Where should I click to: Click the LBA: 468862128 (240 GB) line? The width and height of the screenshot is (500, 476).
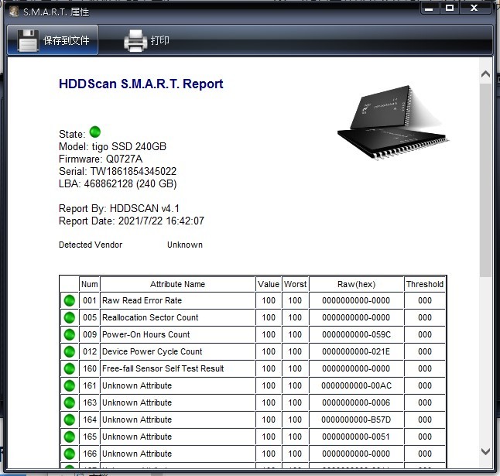pyautogui.click(x=118, y=184)
